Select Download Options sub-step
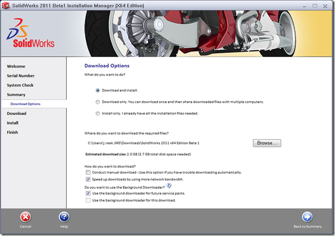Image resolution: width=335 pixels, height=236 pixels. pyautogui.click(x=25, y=104)
